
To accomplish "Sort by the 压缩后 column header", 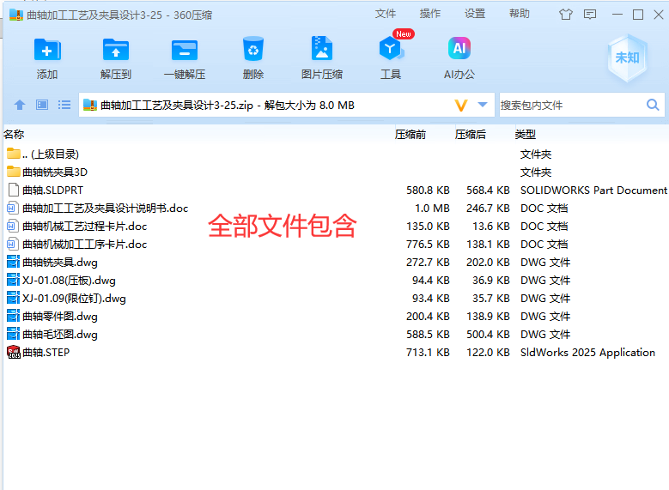I will 470,135.
